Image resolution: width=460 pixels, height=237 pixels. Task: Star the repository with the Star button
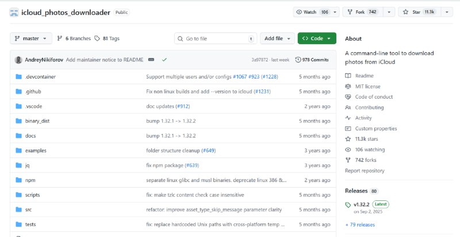pyautogui.click(x=420, y=12)
